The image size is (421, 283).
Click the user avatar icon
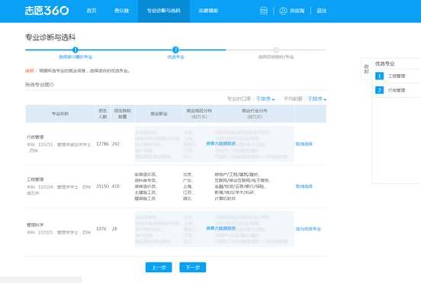(283, 11)
